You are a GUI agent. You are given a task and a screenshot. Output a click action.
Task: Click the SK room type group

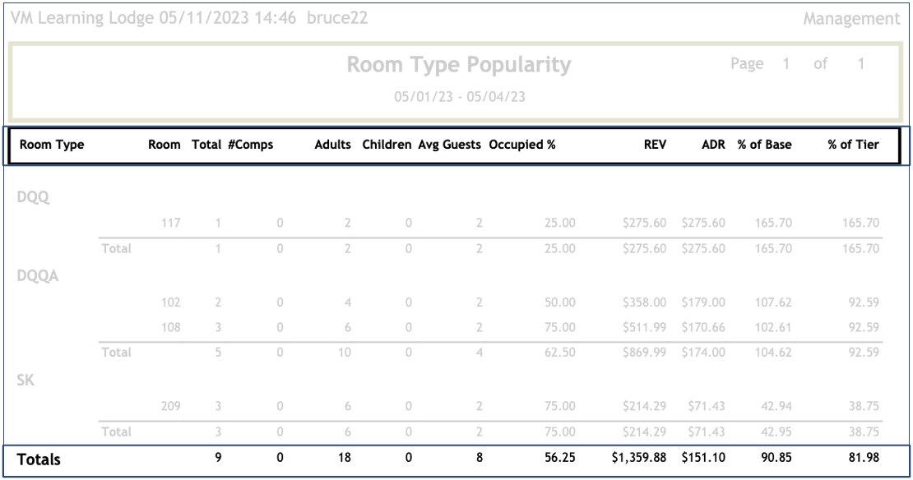click(25, 380)
